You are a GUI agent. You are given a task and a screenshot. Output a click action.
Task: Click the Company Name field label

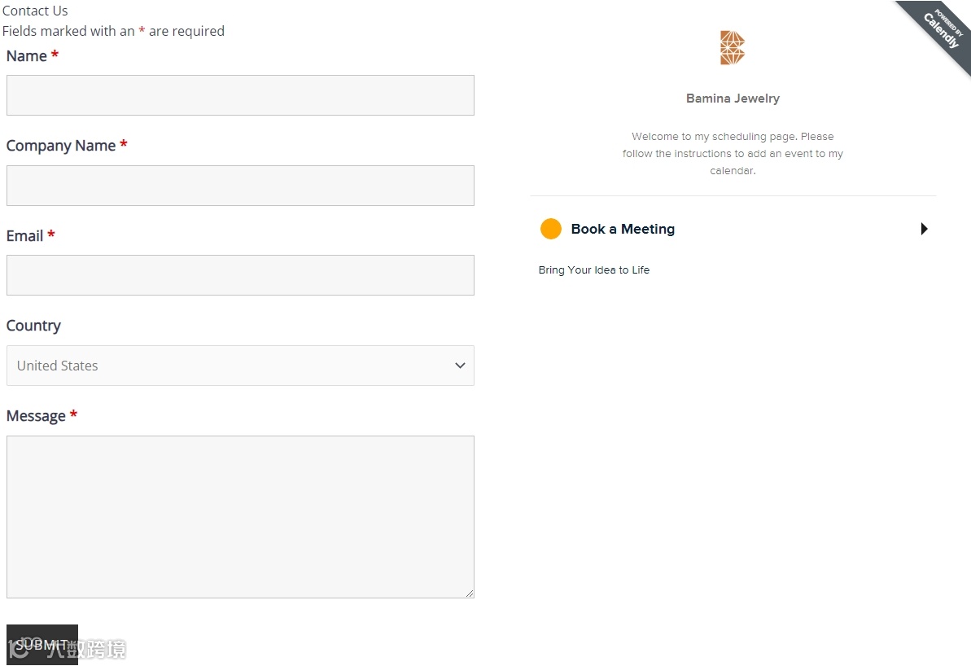click(61, 146)
